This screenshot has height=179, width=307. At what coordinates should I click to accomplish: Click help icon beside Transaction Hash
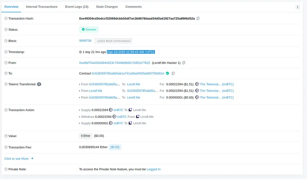[6, 18]
